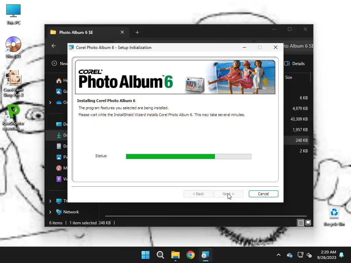Click the selected 248 KB file row
351x263 pixels.
296,140
